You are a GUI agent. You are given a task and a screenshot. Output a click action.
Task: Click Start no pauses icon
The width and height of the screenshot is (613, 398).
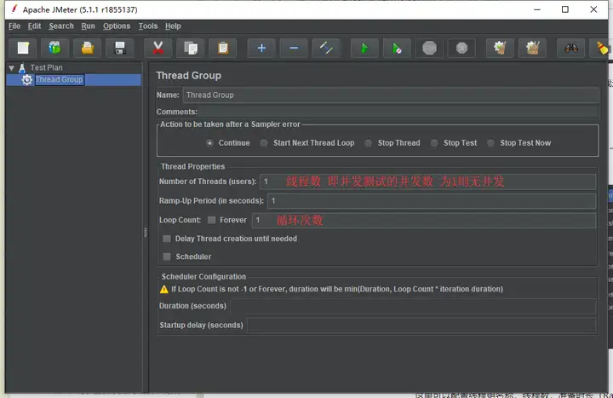pos(397,48)
